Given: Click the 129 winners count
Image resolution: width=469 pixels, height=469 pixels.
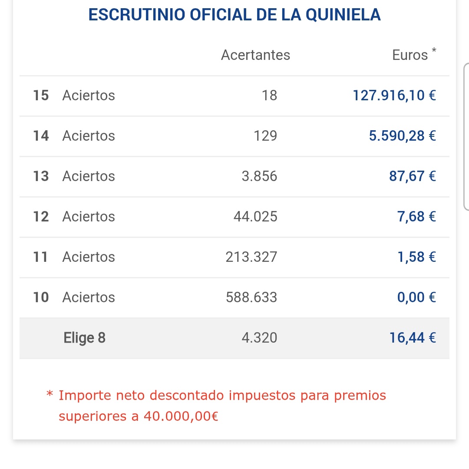Looking at the screenshot, I should pos(265,136).
